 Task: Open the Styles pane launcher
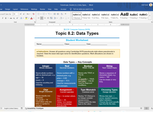coord(152,22)
